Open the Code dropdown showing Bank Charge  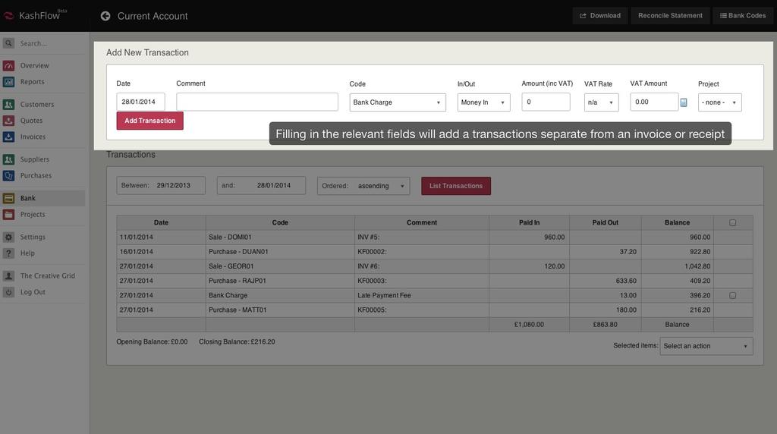[398, 102]
